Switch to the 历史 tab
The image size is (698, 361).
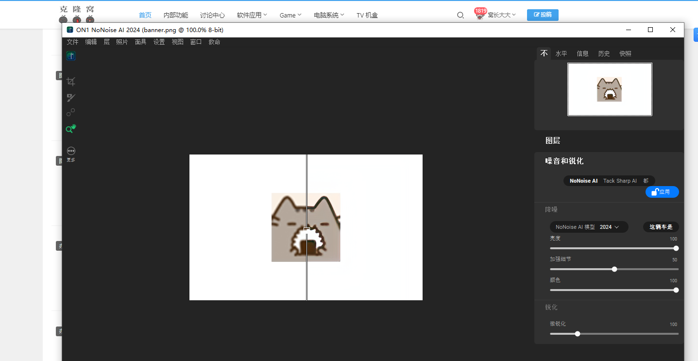[x=604, y=53]
